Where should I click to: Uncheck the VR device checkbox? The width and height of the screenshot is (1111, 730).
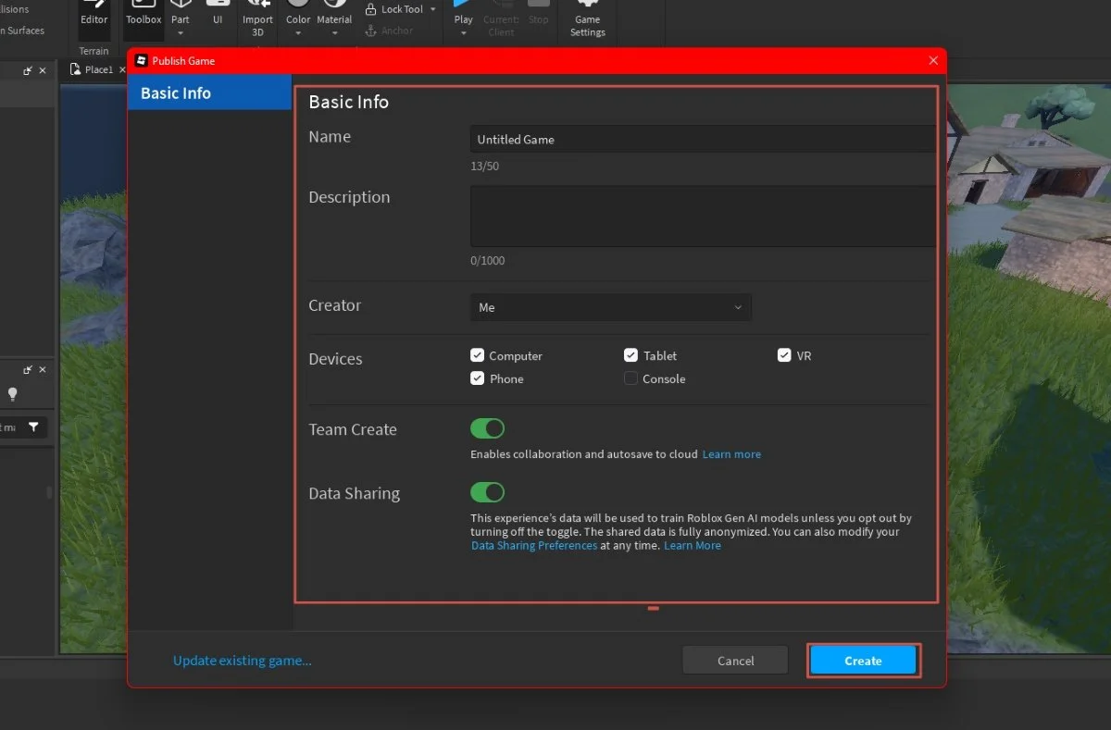[784, 355]
